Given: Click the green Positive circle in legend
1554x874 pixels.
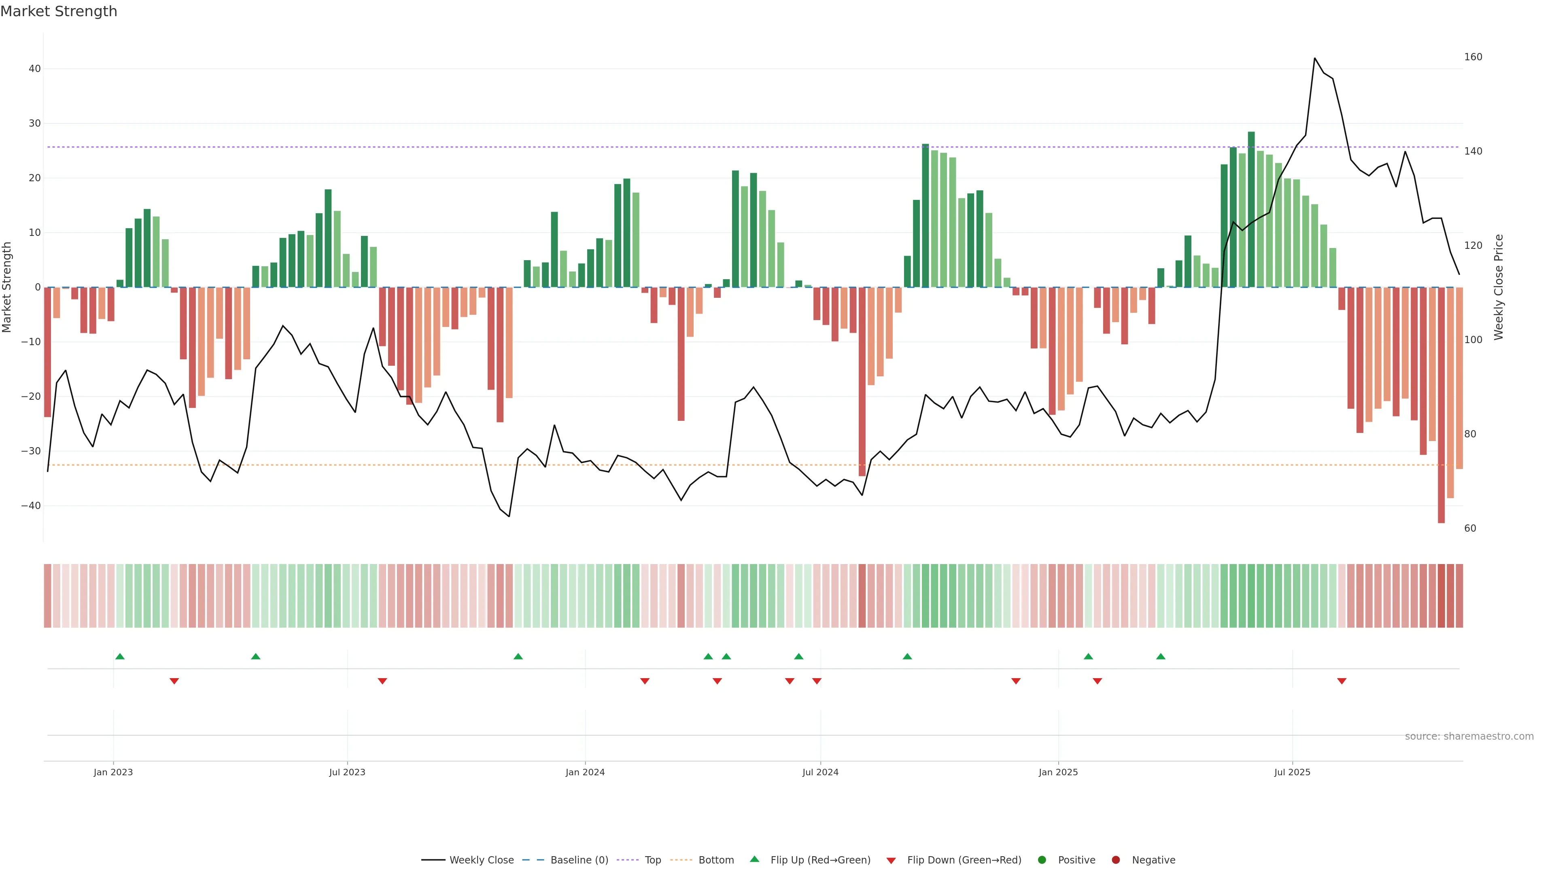Looking at the screenshot, I should click(1042, 860).
